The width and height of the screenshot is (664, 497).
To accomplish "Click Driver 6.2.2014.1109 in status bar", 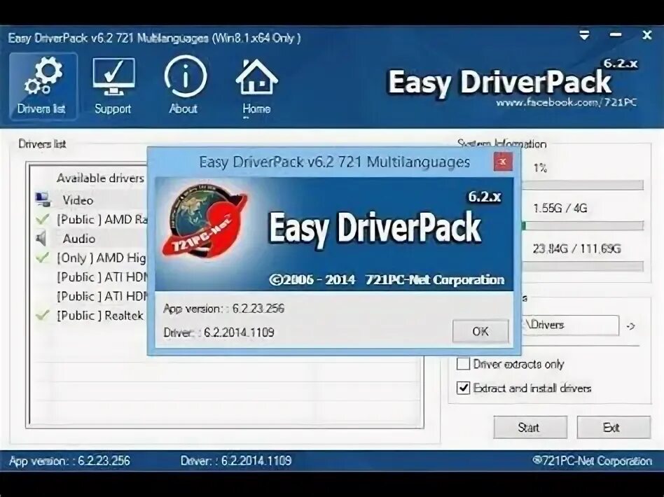I will 236,461.
